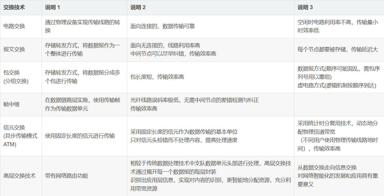The height and width of the screenshot is (196, 384).
Task: Click the 说明 2 column header
Action: coord(138,8)
